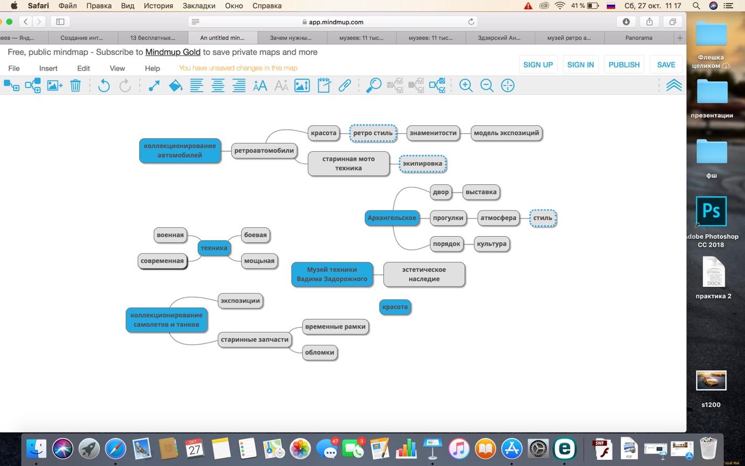Screen dimensions: 745x466
Task: Select the техника node
Action: 214,248
